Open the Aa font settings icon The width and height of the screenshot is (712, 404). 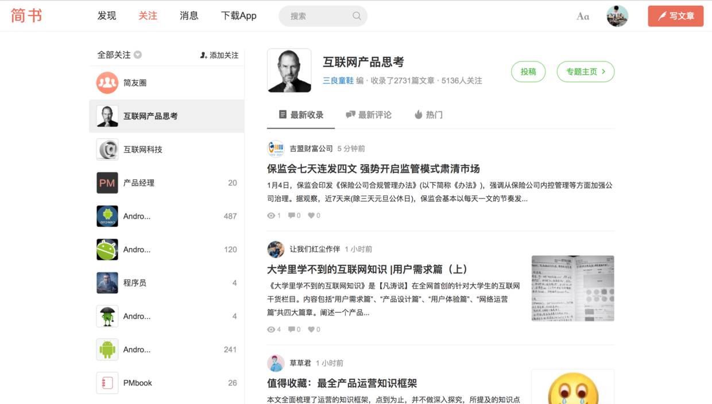583,16
